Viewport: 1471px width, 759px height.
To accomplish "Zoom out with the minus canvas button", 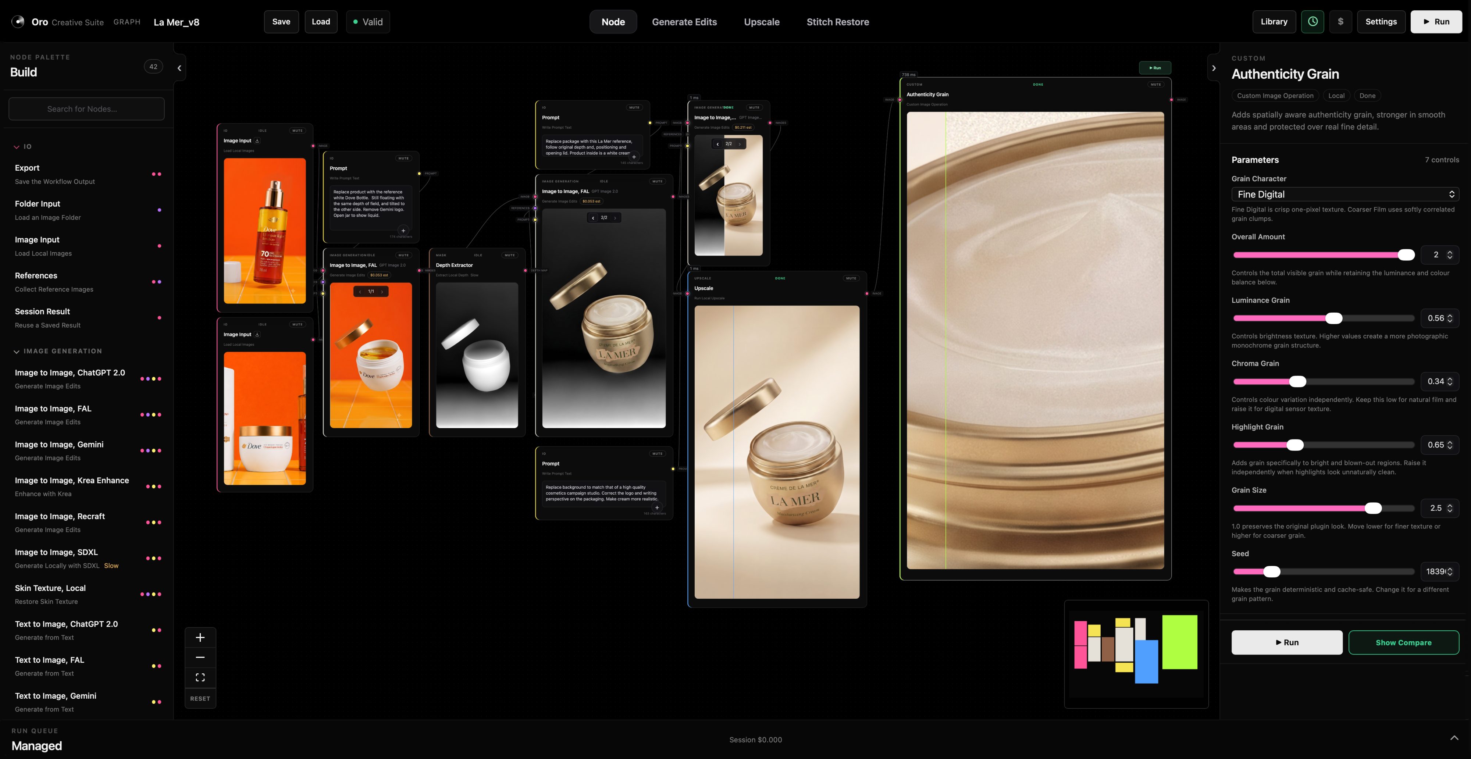I will click(x=200, y=658).
